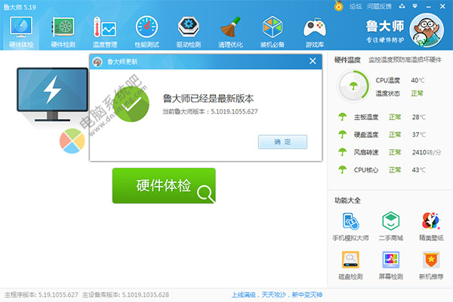Screen dimensions: 453x302
Task: Open the 问题反馈 feedback link
Action: point(380,6)
